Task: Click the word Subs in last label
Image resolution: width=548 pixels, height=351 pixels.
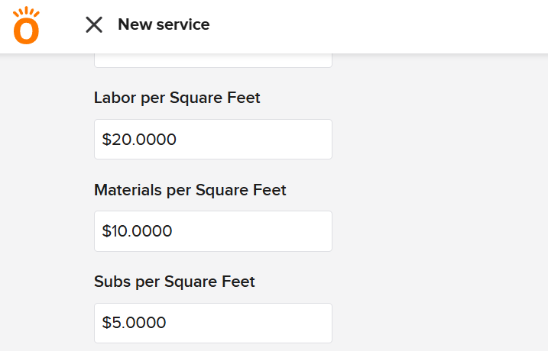Action: click(112, 282)
